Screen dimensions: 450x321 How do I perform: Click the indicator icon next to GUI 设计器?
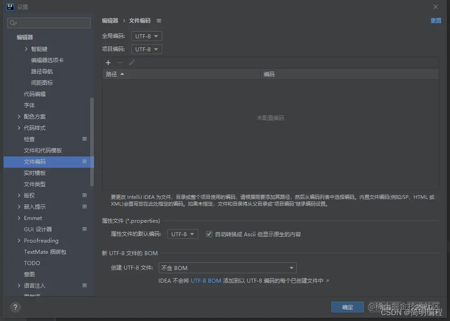tap(84, 229)
